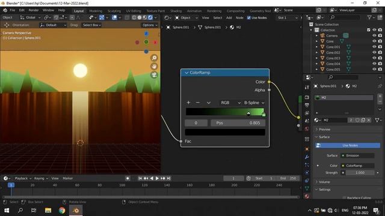The height and width of the screenshot is (216, 385).
Task: Open the Render properties tab
Action: [x=307, y=97]
